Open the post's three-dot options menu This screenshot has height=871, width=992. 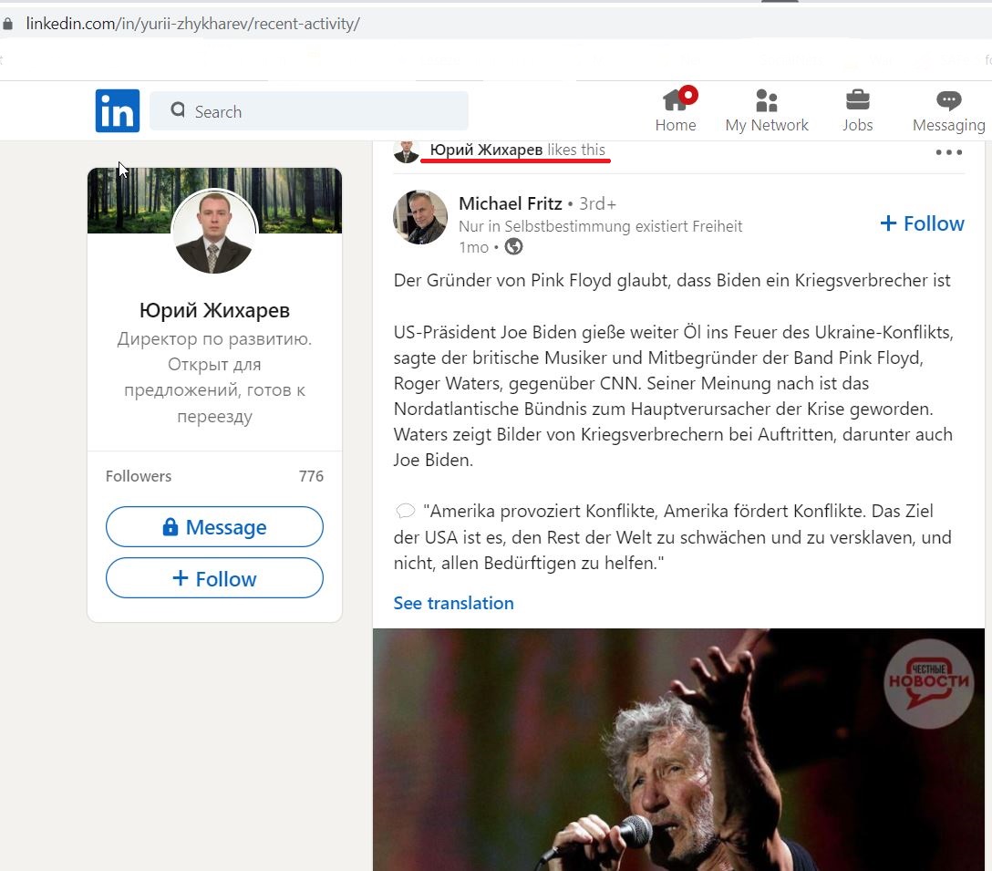coord(949,152)
